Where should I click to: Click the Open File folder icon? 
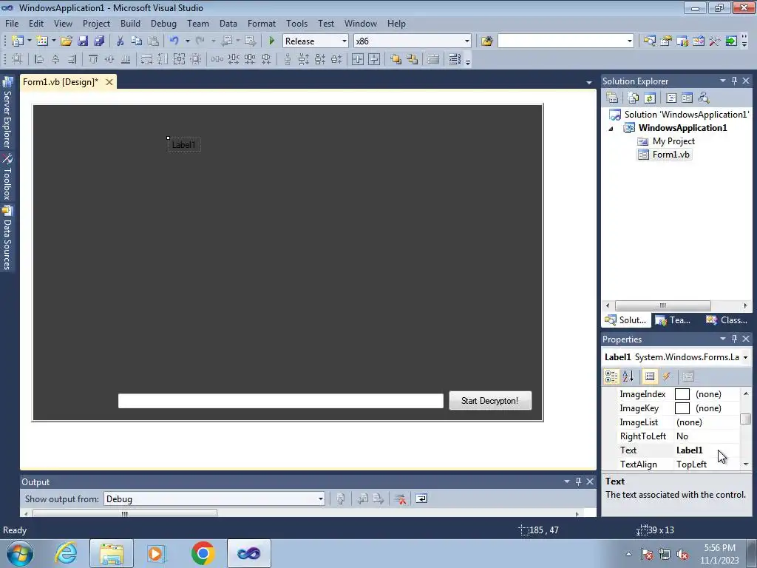(x=66, y=41)
